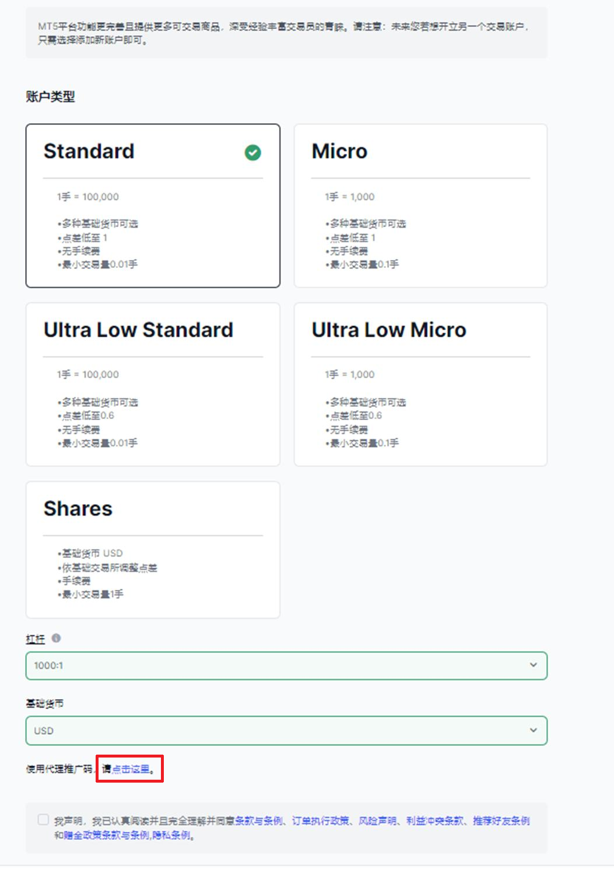This screenshot has width=614, height=869.
Task: Open the 1000:1 leverage dropdown
Action: [286, 665]
